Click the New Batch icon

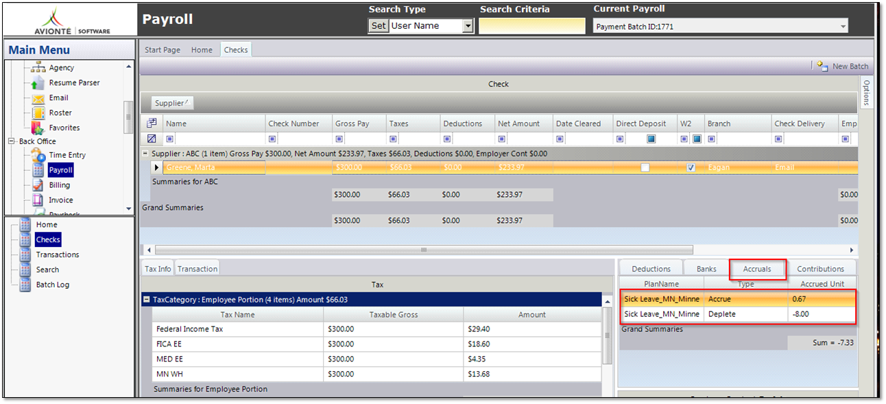[822, 66]
